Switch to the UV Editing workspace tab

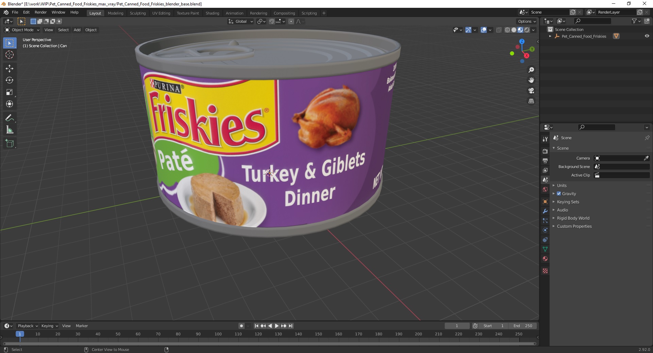(x=161, y=13)
